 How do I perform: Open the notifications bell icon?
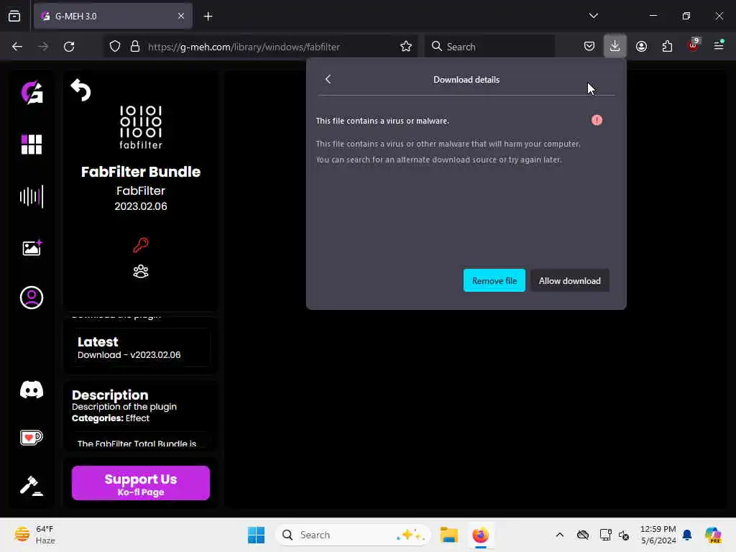point(687,535)
